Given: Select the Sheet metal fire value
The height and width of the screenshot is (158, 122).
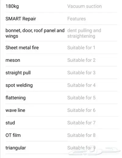Looking at the screenshot, I should 22,47.
